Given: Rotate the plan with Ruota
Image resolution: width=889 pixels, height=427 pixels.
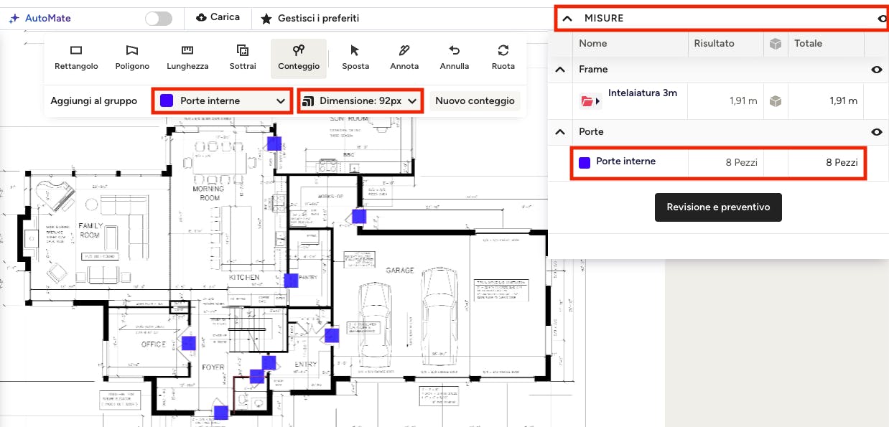Looking at the screenshot, I should tap(503, 57).
